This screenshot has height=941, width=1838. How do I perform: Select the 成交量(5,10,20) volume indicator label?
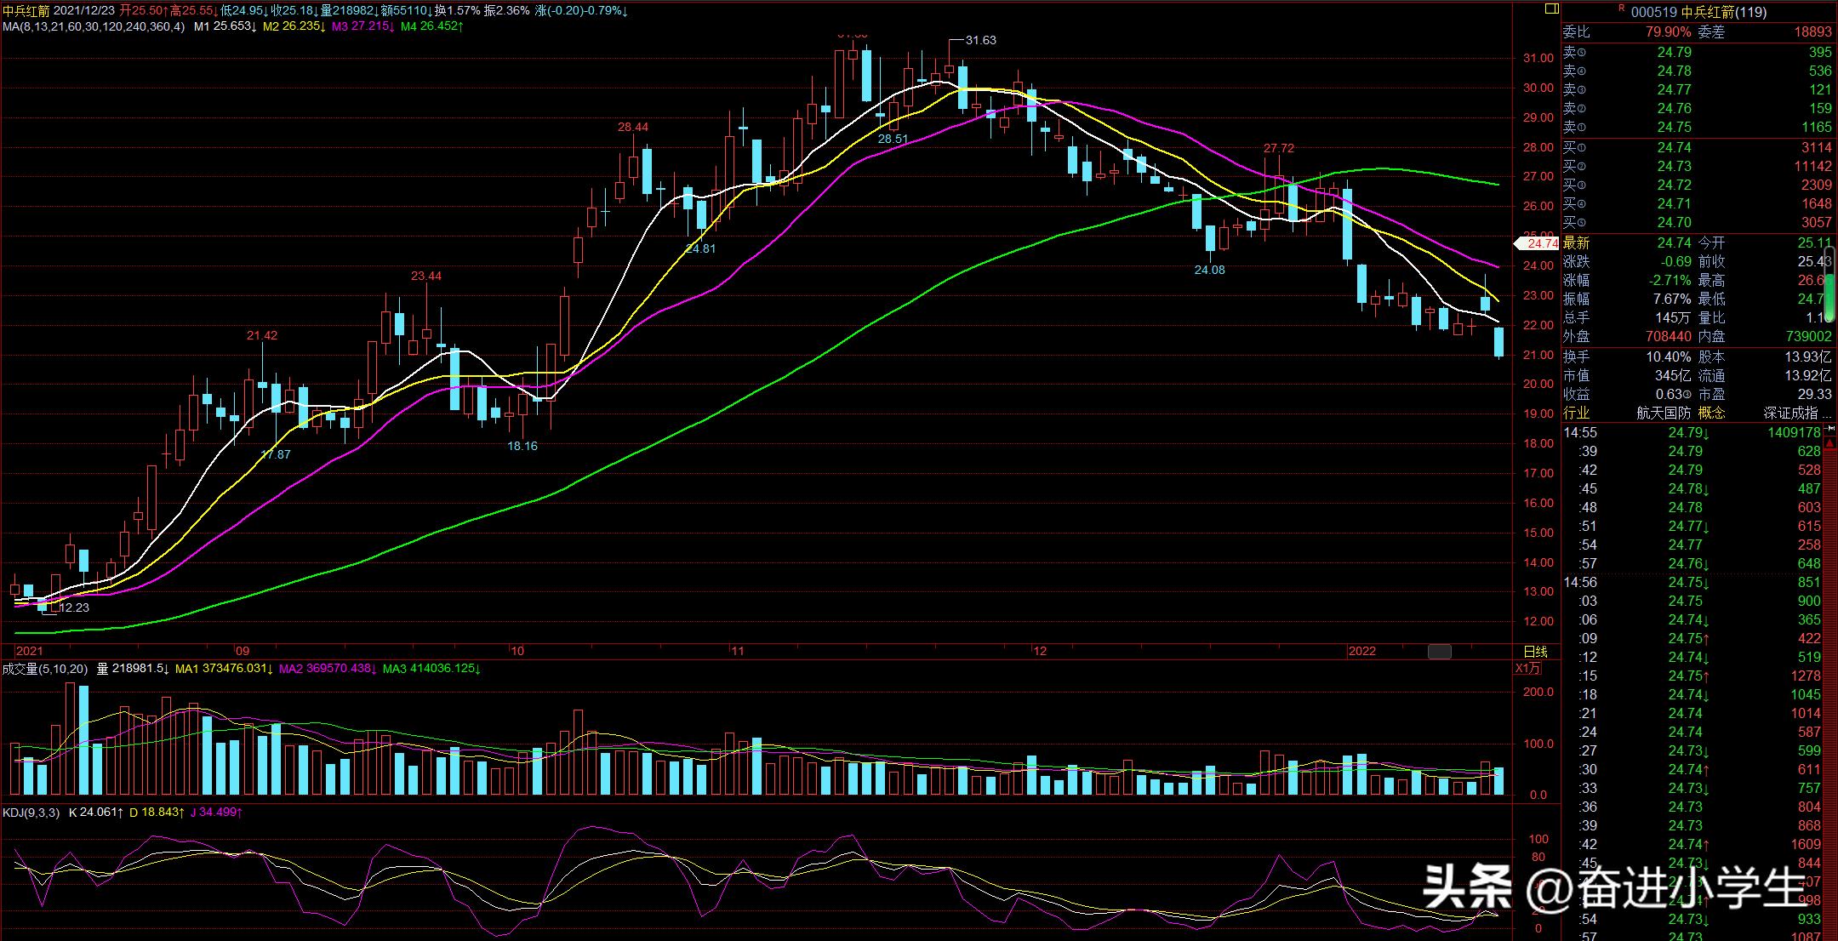tap(44, 669)
